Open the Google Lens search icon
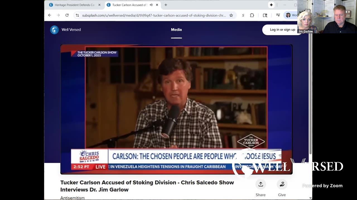Screen dimensions: 357x200 [265, 15]
